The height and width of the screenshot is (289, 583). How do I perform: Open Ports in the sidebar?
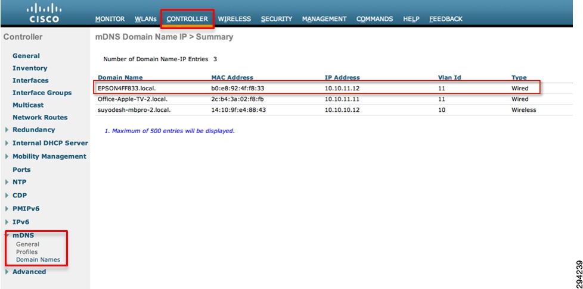click(x=21, y=169)
